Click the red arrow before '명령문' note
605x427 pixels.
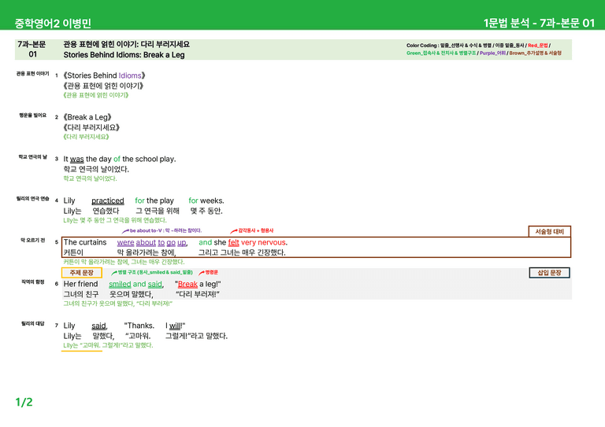coord(202,273)
